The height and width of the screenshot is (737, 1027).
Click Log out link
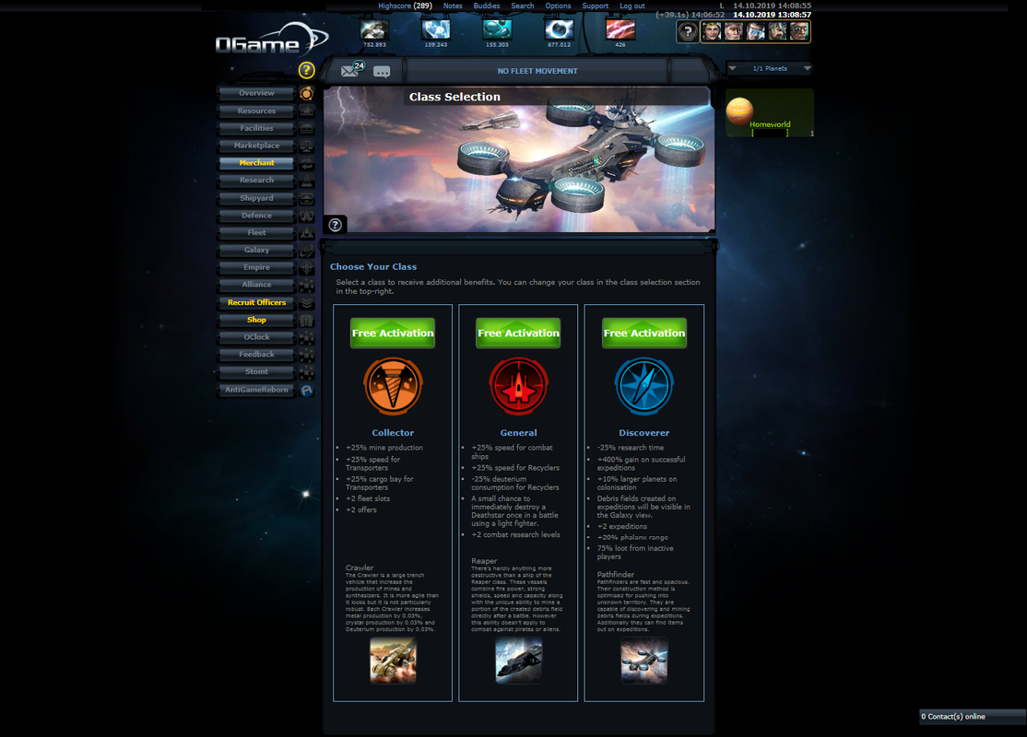tap(632, 6)
